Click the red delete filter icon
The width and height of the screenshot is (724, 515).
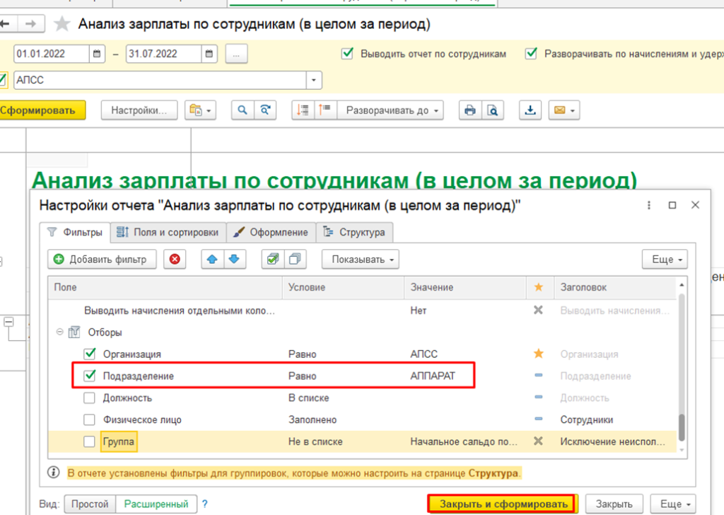[175, 260]
